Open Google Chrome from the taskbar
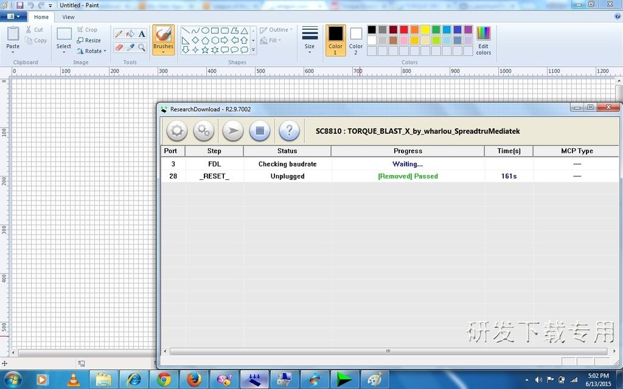Image resolution: width=623 pixels, height=389 pixels. (x=164, y=380)
